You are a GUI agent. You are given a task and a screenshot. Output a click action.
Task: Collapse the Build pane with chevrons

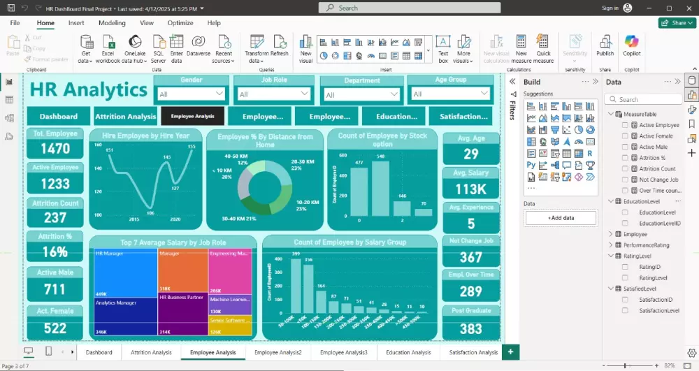tap(595, 82)
